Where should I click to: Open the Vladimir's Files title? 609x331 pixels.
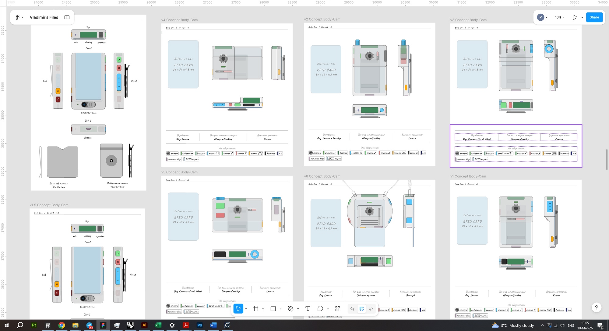[44, 17]
